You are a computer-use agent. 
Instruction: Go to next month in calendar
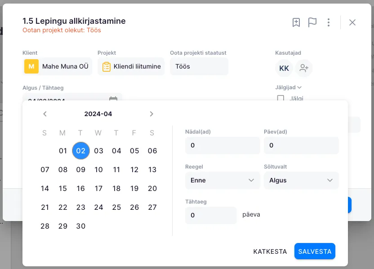click(x=151, y=114)
